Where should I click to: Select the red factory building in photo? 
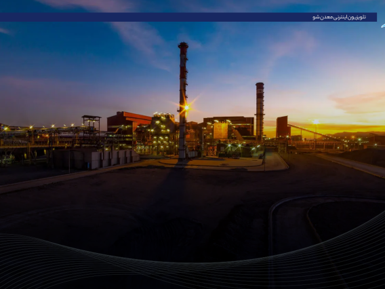point(129,121)
